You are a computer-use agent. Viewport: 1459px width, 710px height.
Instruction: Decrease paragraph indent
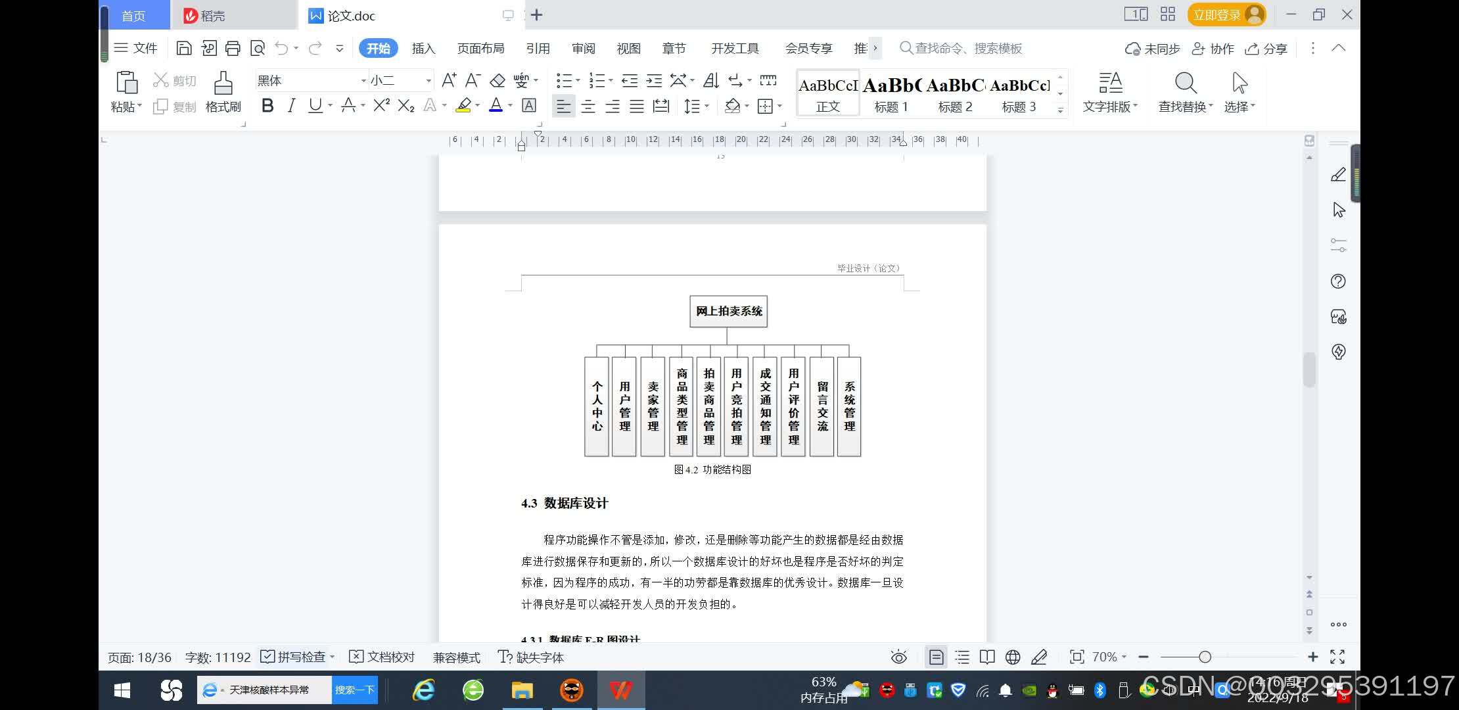pos(630,80)
